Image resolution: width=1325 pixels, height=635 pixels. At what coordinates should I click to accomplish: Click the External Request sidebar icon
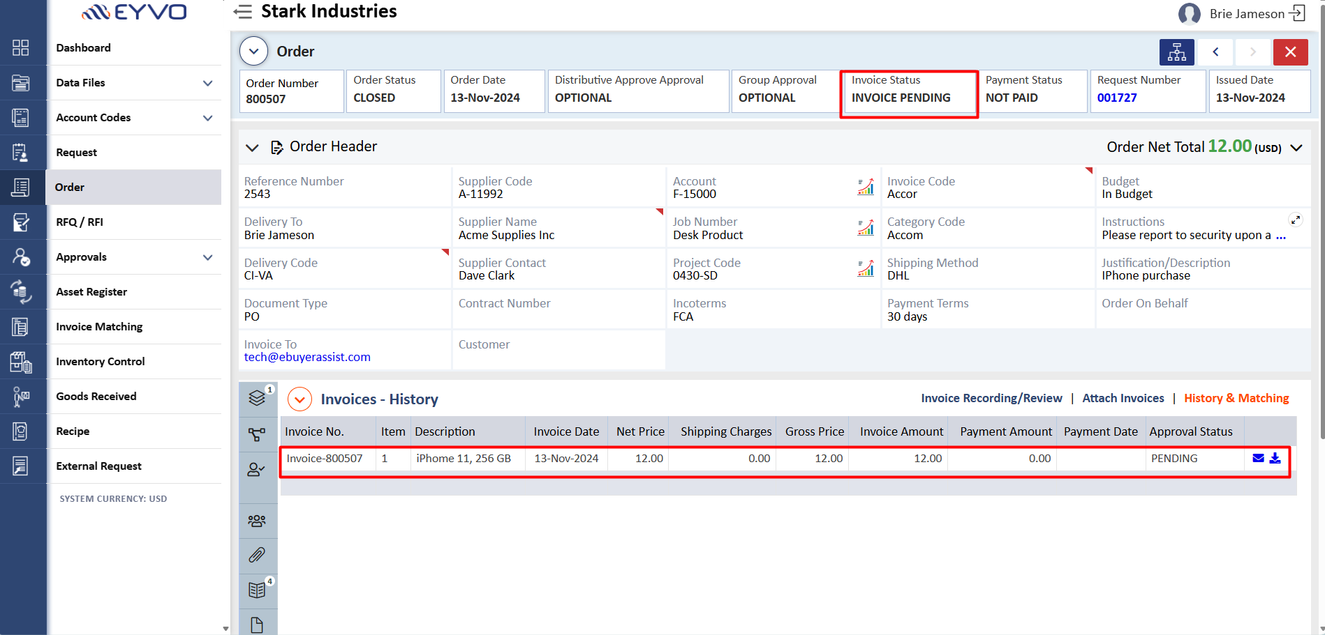tap(21, 466)
